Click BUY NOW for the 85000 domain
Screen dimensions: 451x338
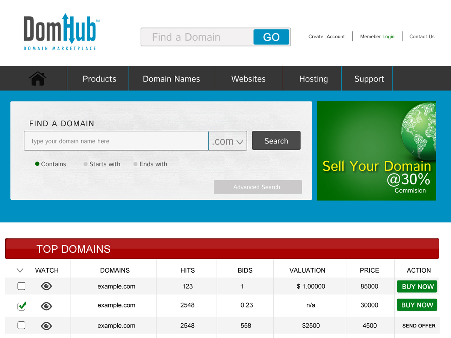point(417,287)
